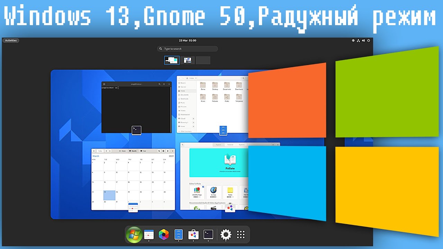Eject iCloud in Files sidebar
The height and width of the screenshot is (249, 443).
point(193,118)
